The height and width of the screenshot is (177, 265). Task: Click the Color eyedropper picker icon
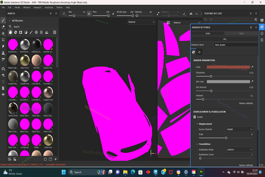[x=252, y=67]
